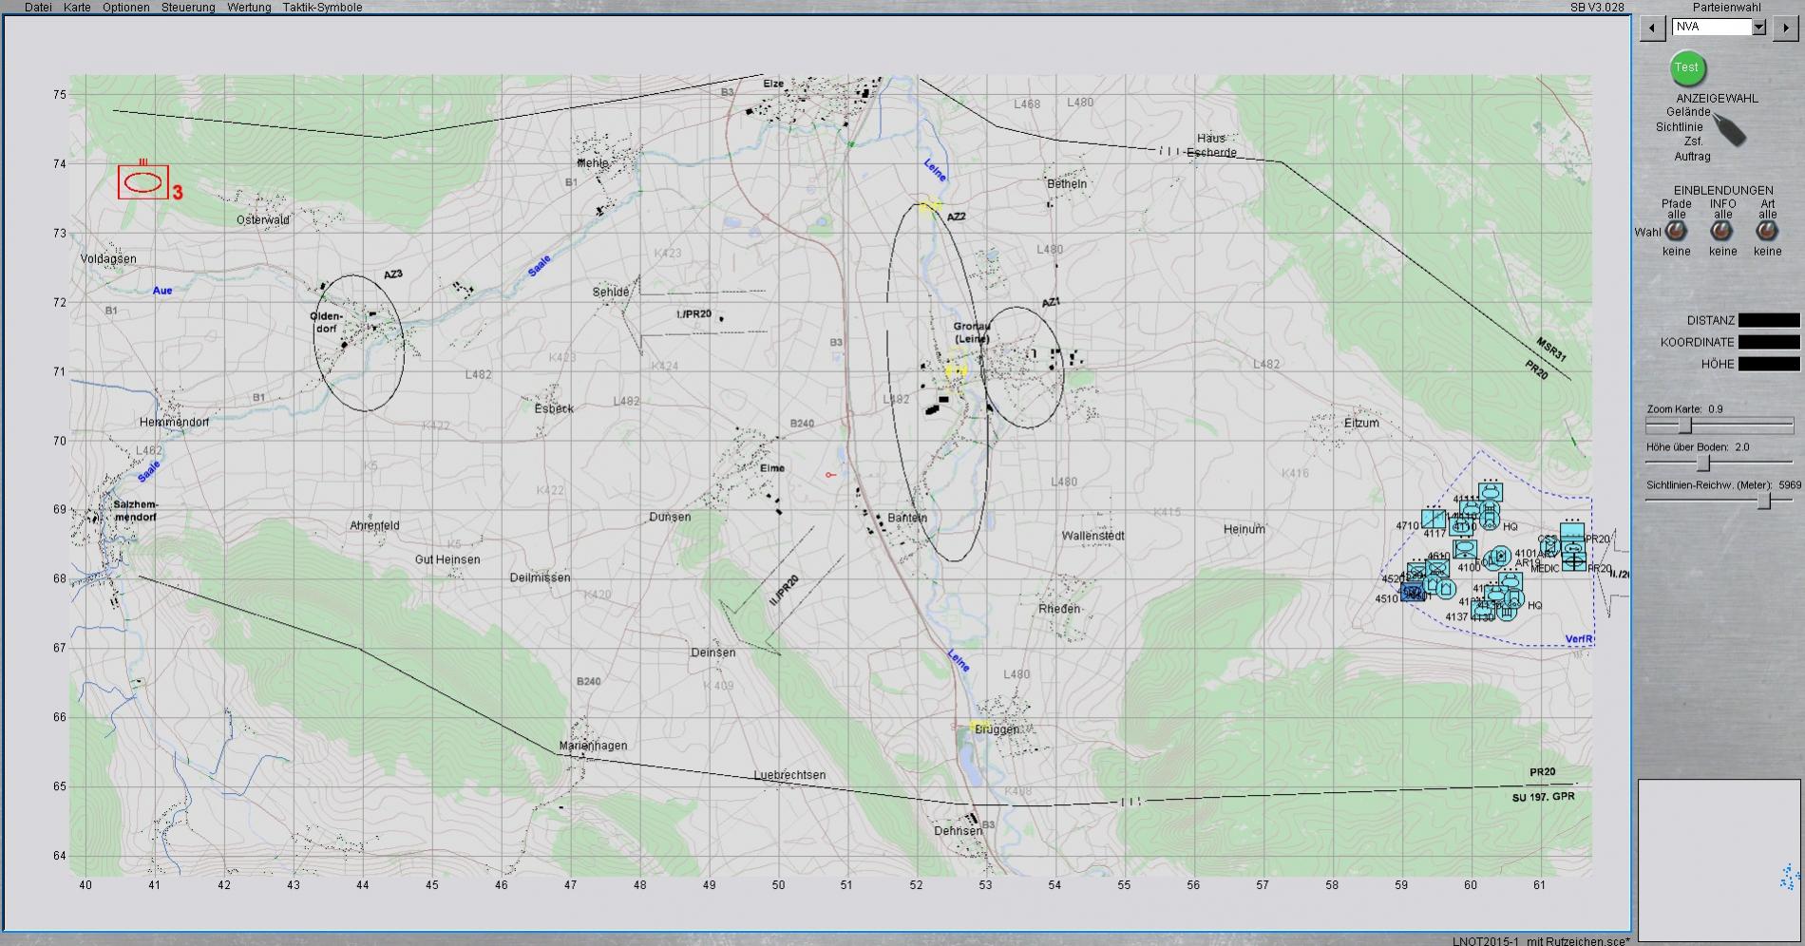Toggle the Pfade display switch

pos(1676,231)
